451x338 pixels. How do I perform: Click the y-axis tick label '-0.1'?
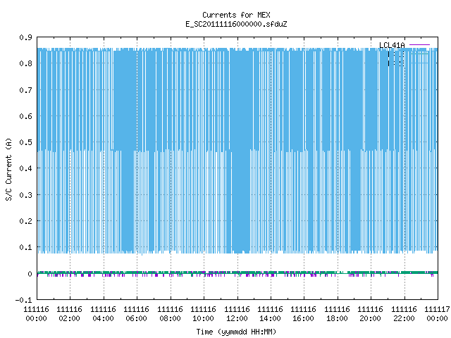[x=23, y=300]
